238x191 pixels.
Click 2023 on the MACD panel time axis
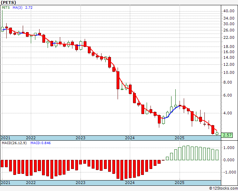[x=80, y=183]
